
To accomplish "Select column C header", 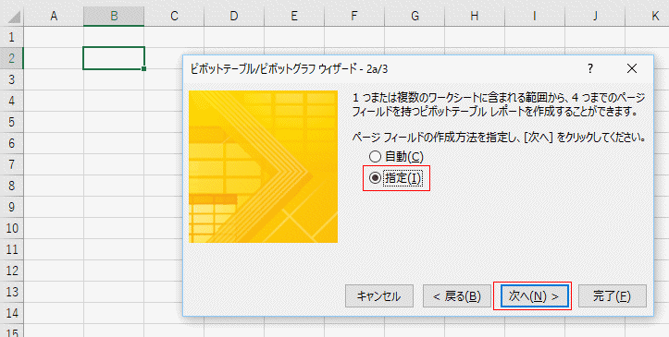I will point(174,17).
